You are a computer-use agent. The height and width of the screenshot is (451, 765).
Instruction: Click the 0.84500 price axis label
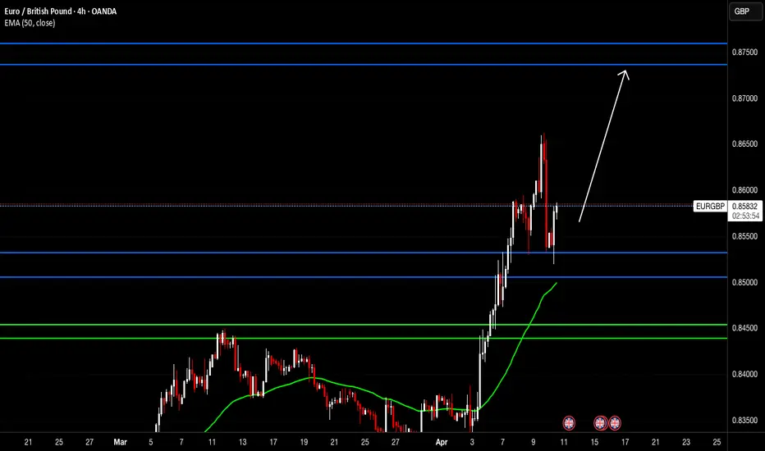[x=744, y=328]
